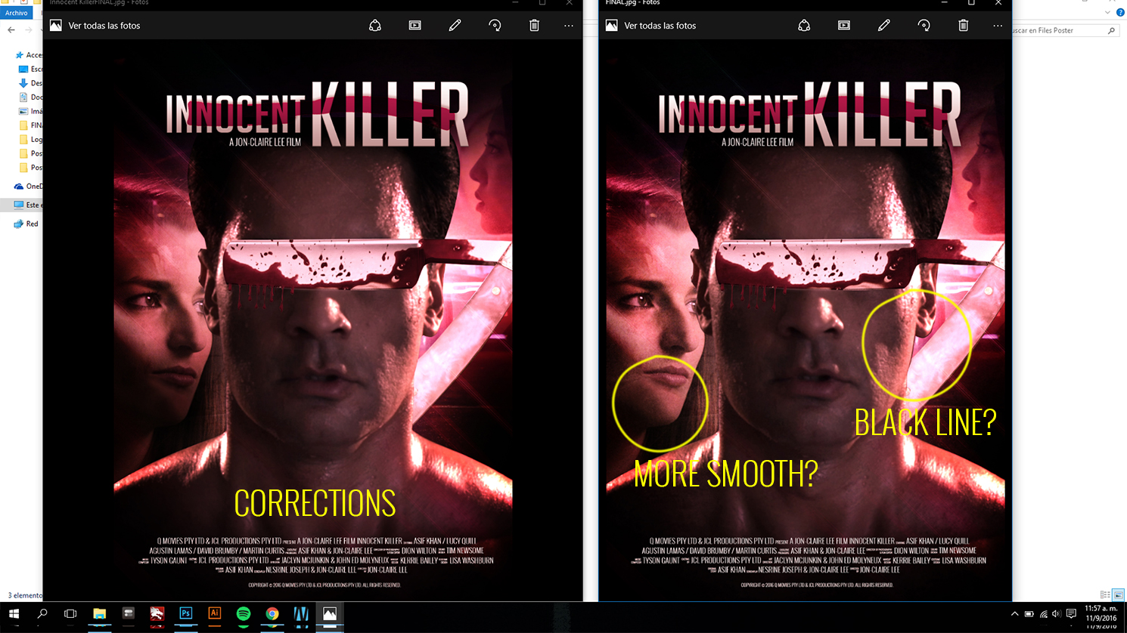Image resolution: width=1127 pixels, height=633 pixels.
Task: Start slideshow in Innocent KillerFINAL.jpg window
Action: tap(415, 26)
